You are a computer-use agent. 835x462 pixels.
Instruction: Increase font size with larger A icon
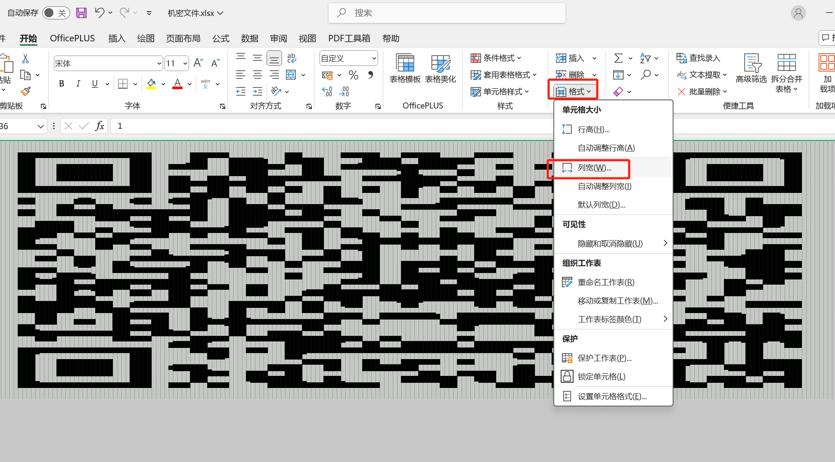pyautogui.click(x=198, y=63)
